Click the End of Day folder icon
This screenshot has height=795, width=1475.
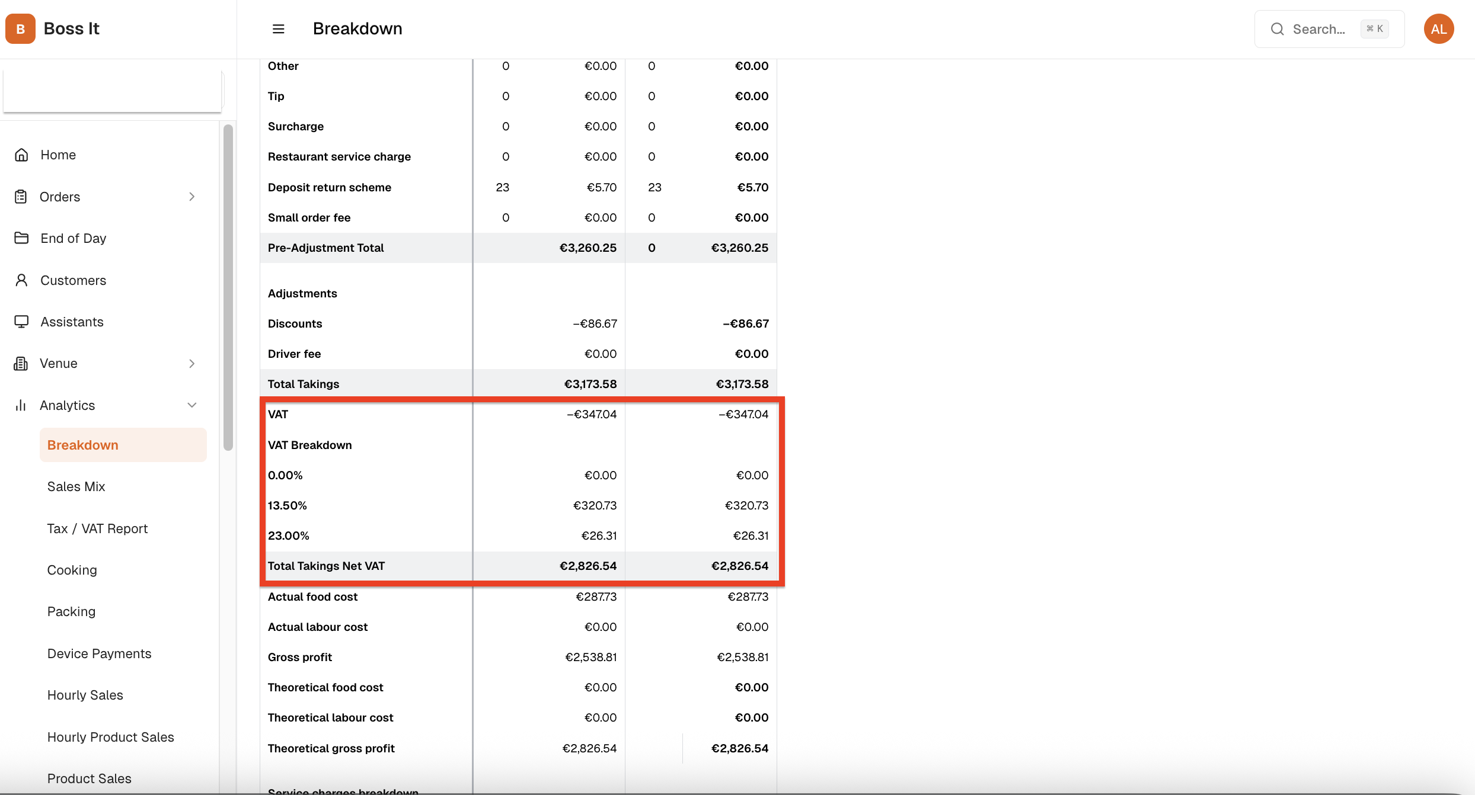21,238
